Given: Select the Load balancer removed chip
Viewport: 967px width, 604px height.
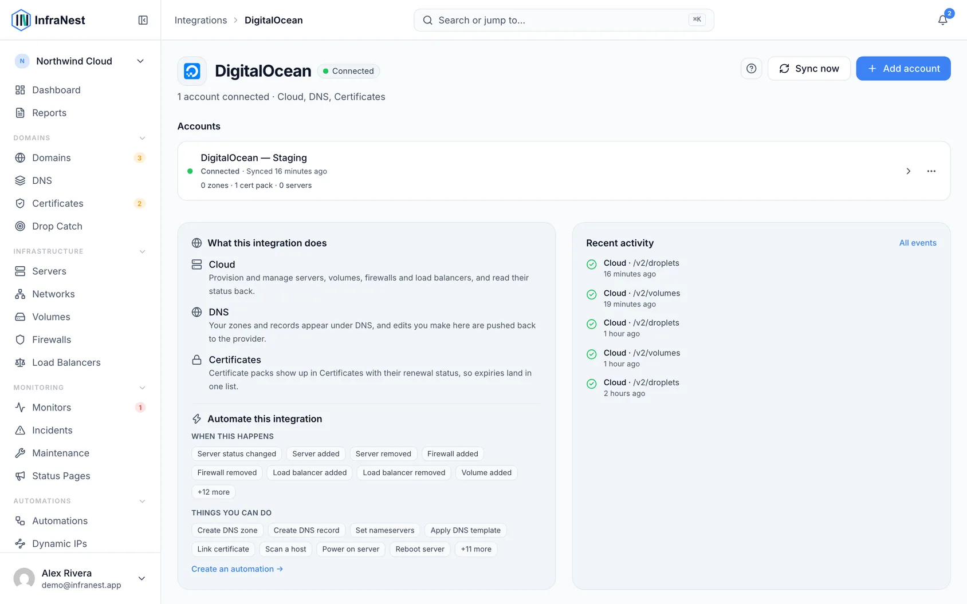Looking at the screenshot, I should click(x=404, y=473).
